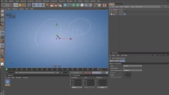The width and height of the screenshot is (169, 95).
Task: Click the red round icon at toolbar end
Action: [x=105, y=5]
